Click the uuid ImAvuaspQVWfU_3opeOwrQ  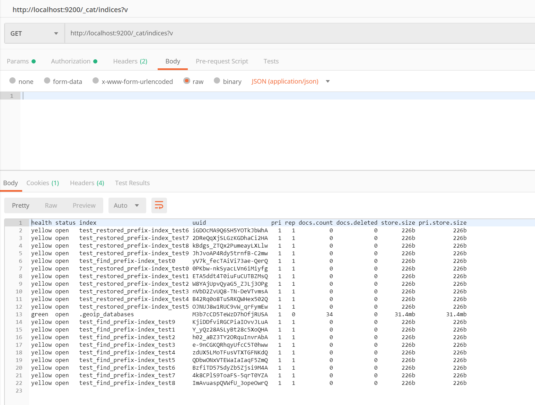pyautogui.click(x=230, y=383)
